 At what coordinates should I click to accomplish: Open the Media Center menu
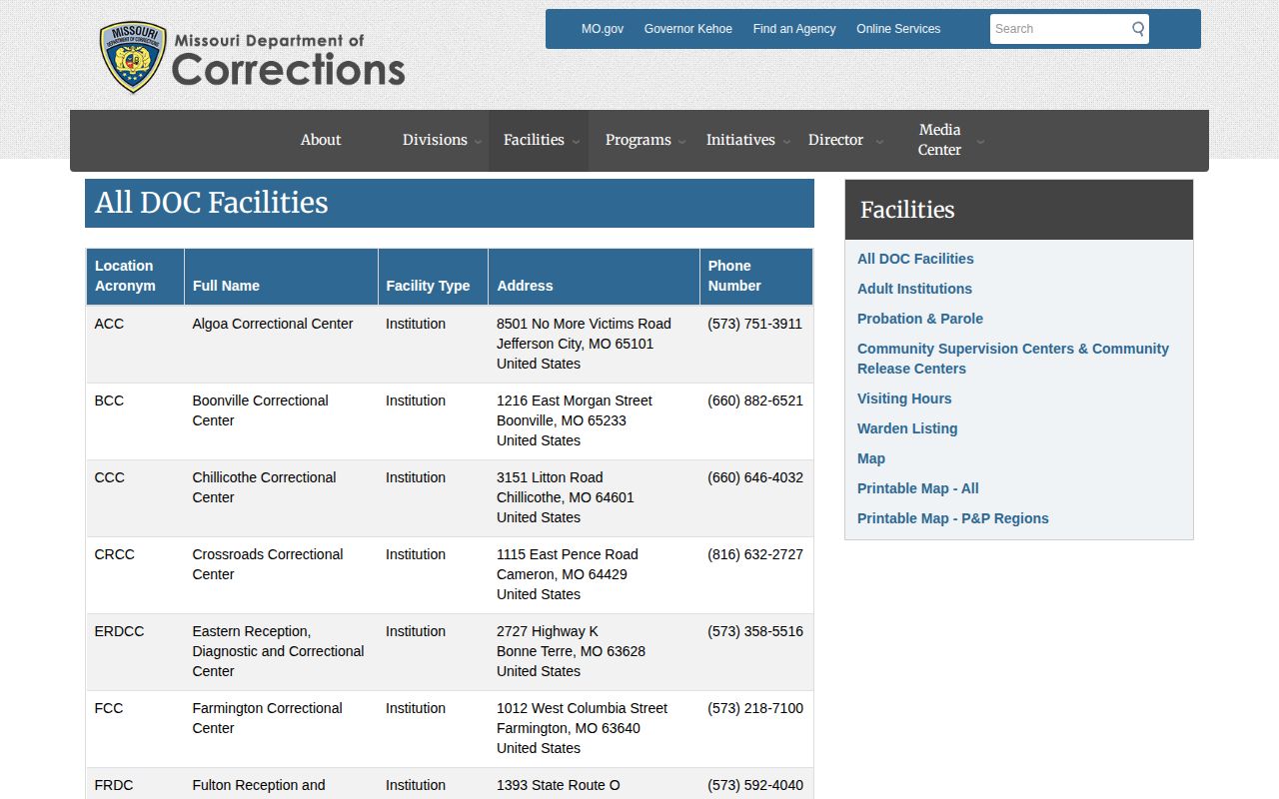(939, 140)
